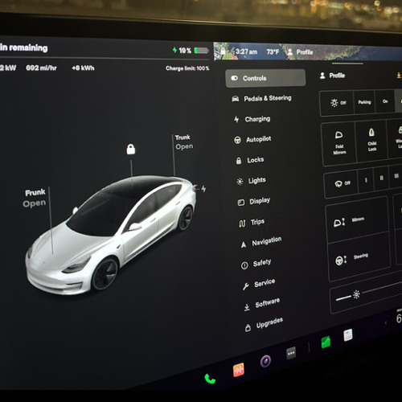Open the purple camera app in dock
Image resolution: width=402 pixels, height=402 pixels.
click(x=265, y=361)
